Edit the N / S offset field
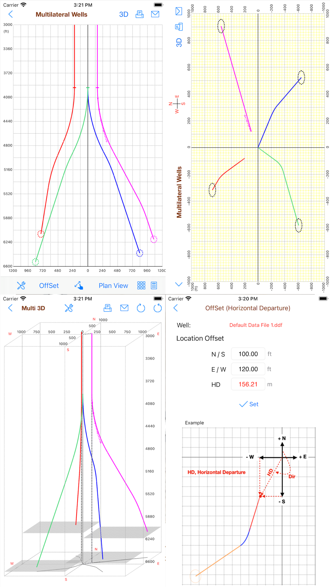This screenshot has height=587, width=330. (248, 354)
